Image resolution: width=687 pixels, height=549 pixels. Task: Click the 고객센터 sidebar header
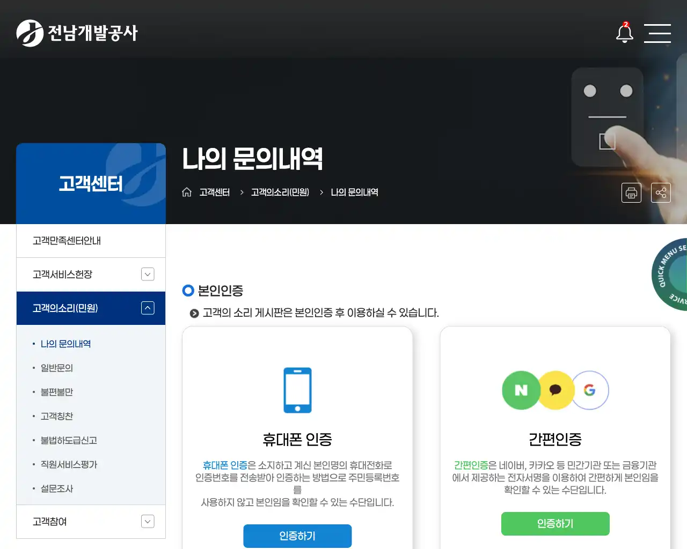click(91, 183)
